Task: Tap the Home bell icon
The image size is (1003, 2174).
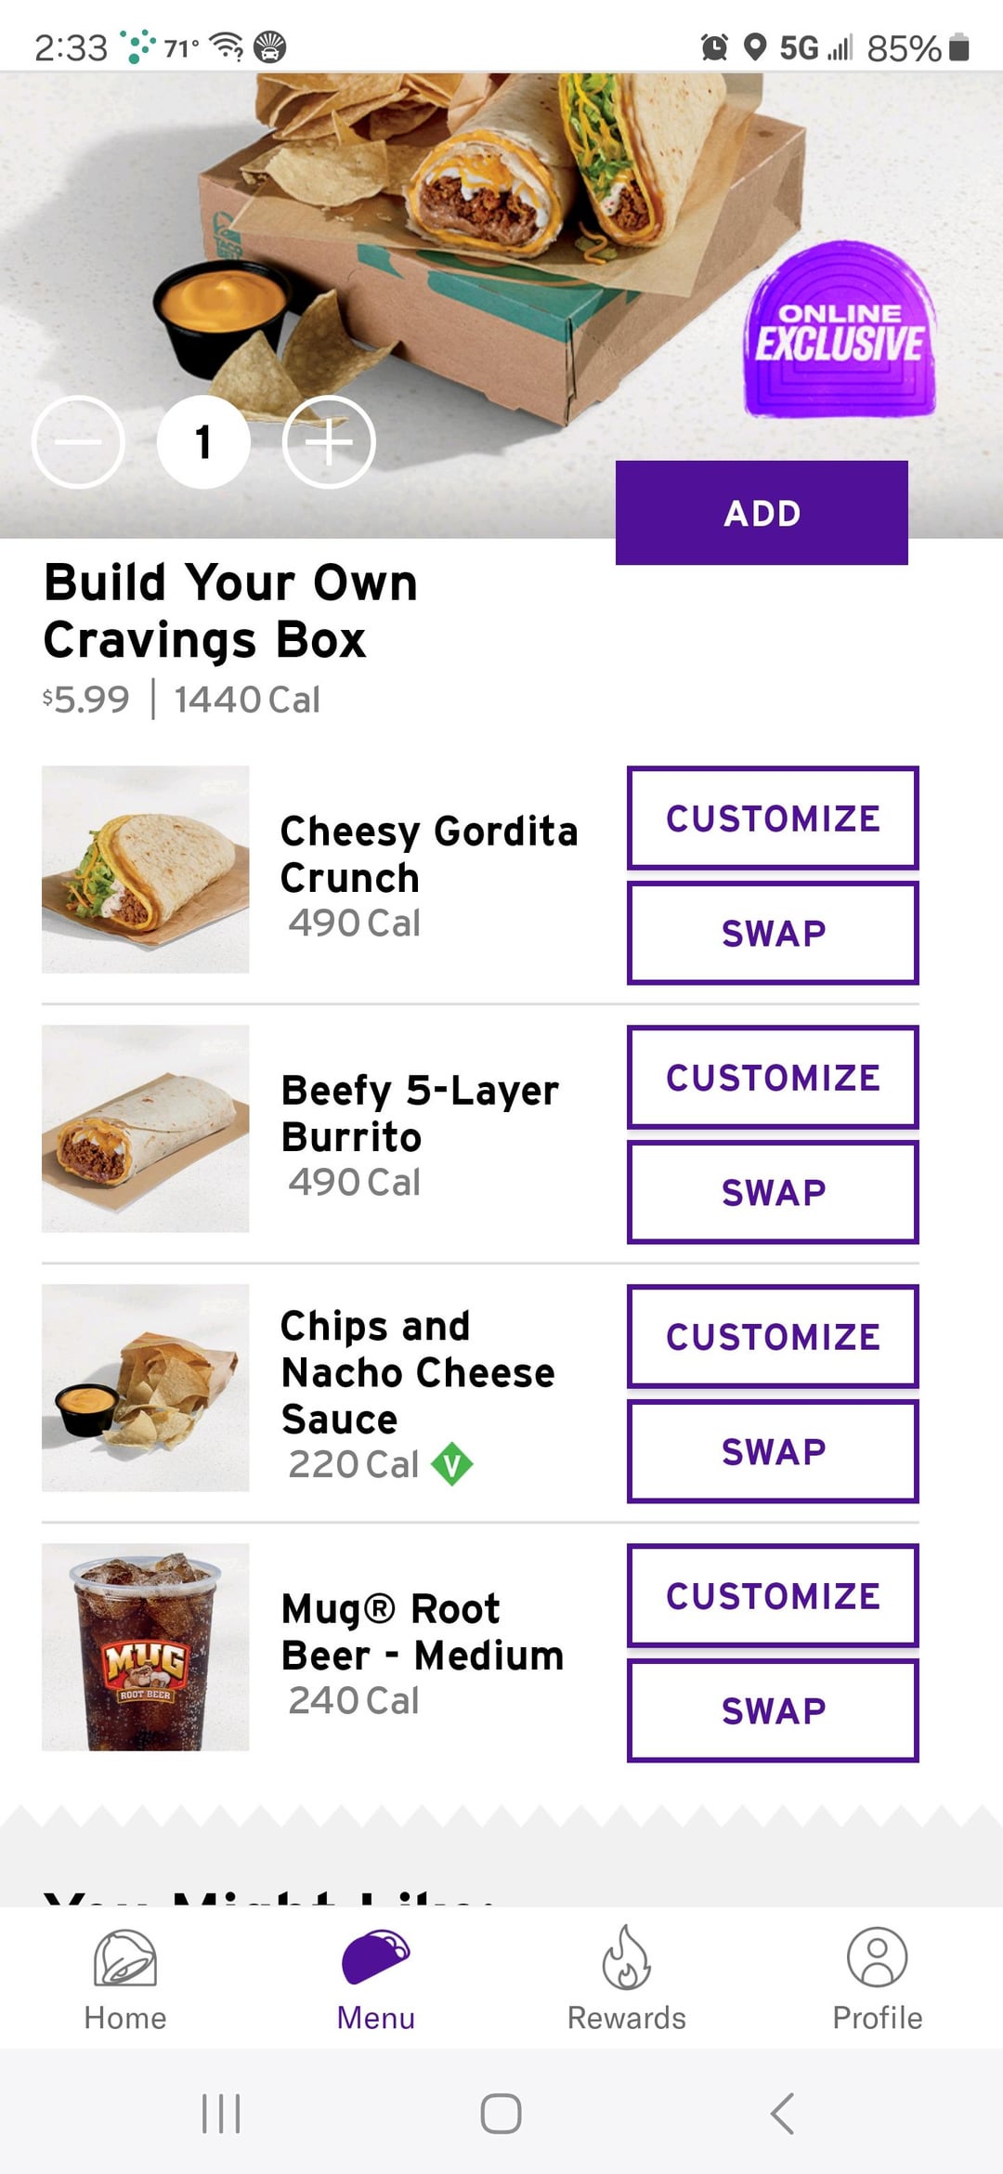Action: [125, 1958]
